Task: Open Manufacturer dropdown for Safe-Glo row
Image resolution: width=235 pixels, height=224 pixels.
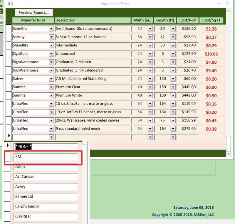Action: [x=51, y=28]
